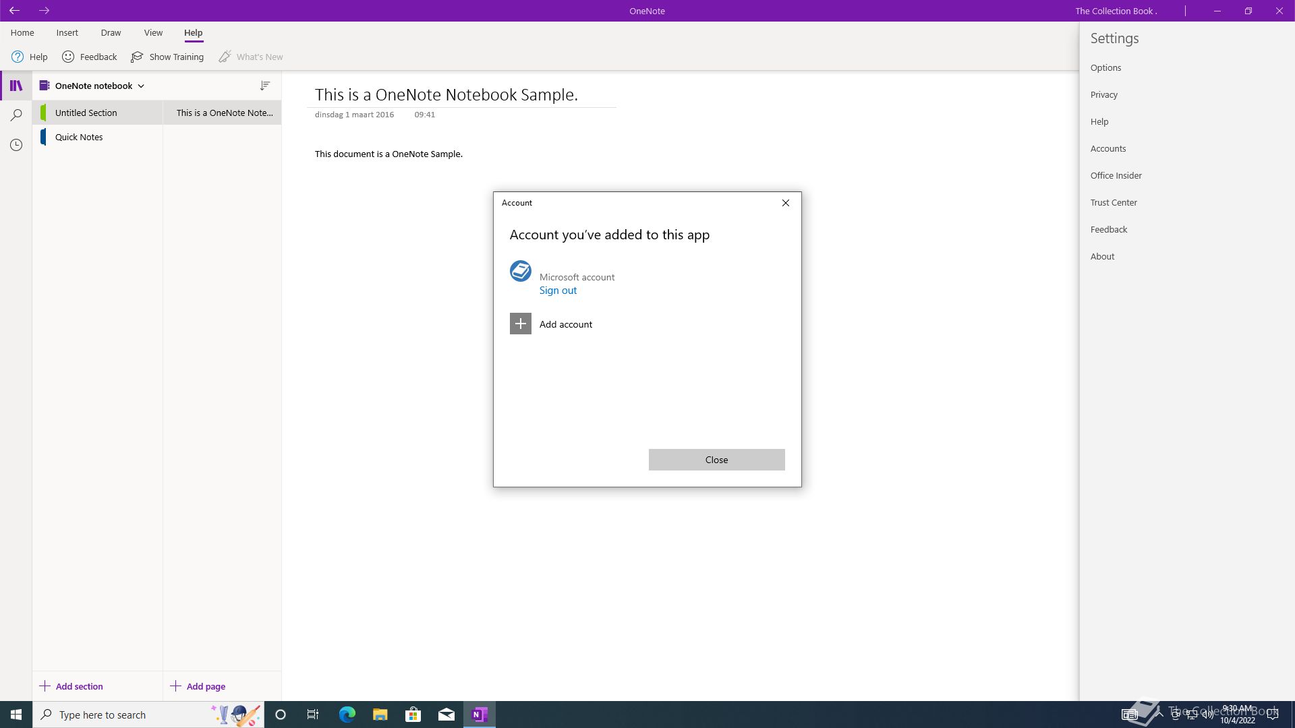Close the Account dialog with X

(x=786, y=203)
